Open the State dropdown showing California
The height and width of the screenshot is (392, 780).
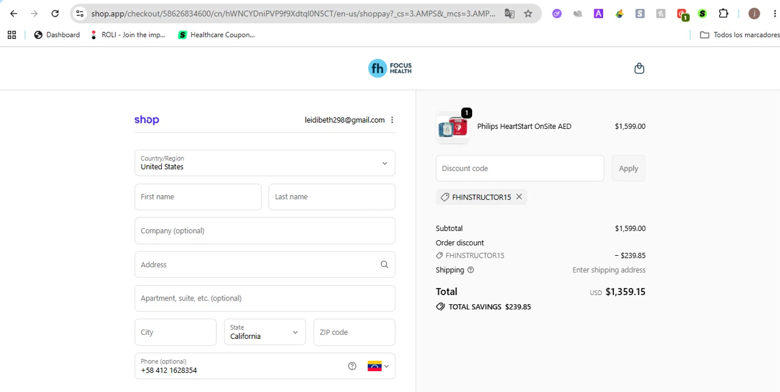[x=265, y=332]
